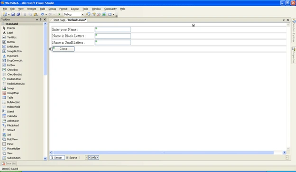Click the Close button on the form
This screenshot has height=172, width=296.
tap(63, 49)
